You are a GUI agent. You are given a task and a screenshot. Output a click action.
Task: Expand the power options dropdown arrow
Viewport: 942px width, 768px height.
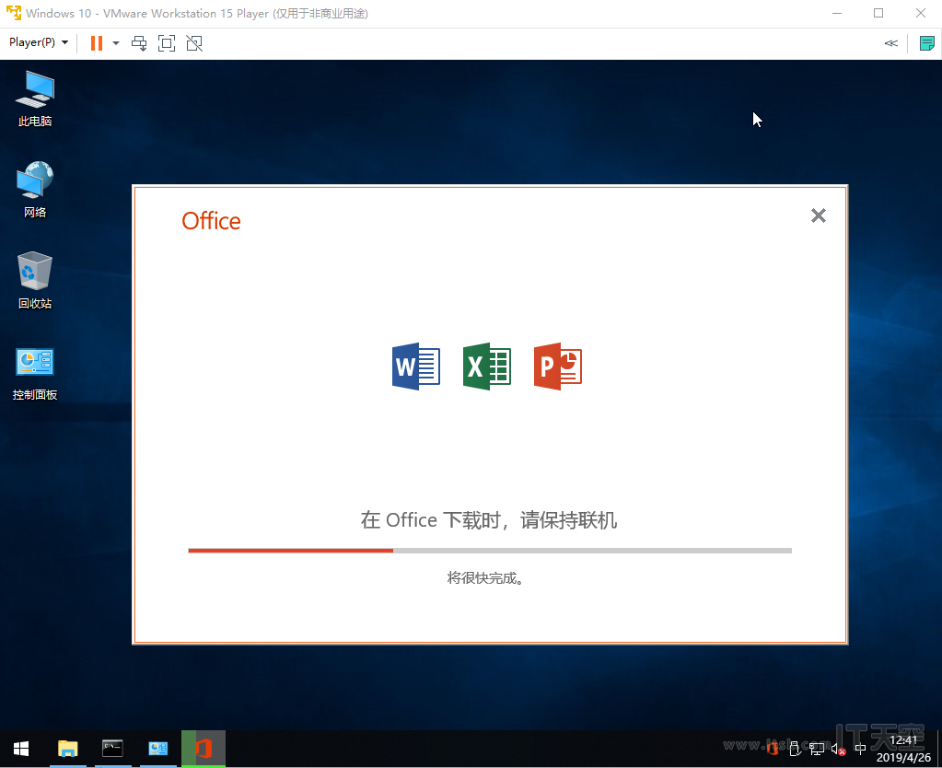point(116,43)
